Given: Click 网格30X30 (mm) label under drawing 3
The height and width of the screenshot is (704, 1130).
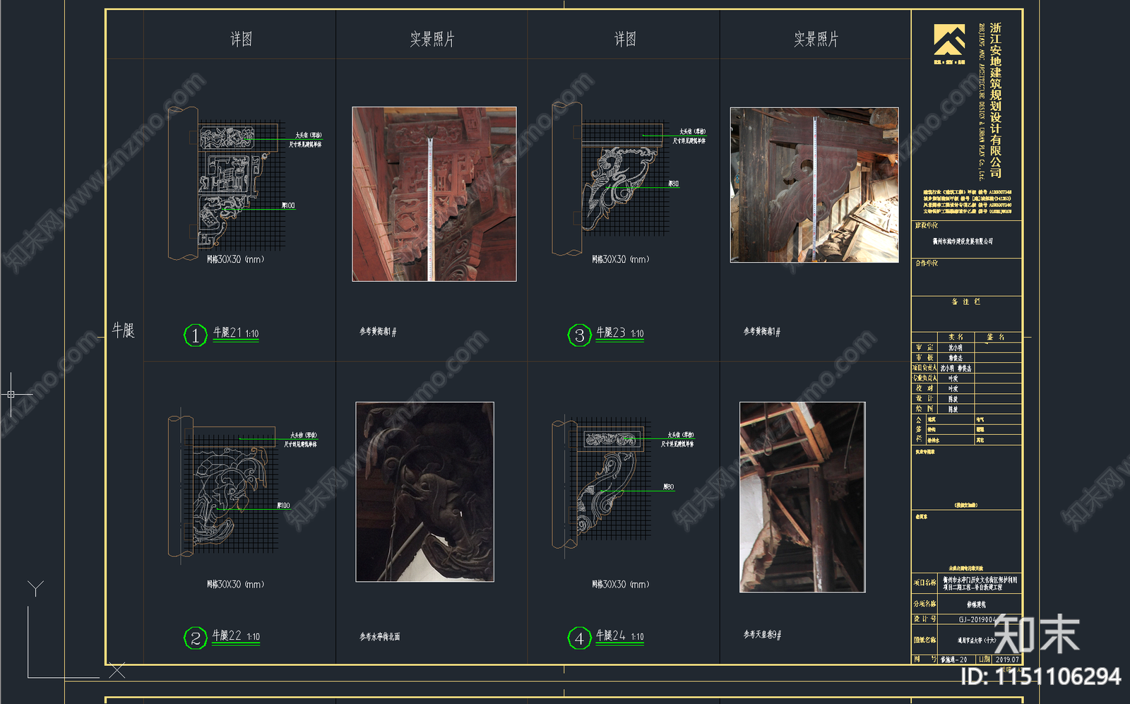Looking at the screenshot, I should 620,259.
